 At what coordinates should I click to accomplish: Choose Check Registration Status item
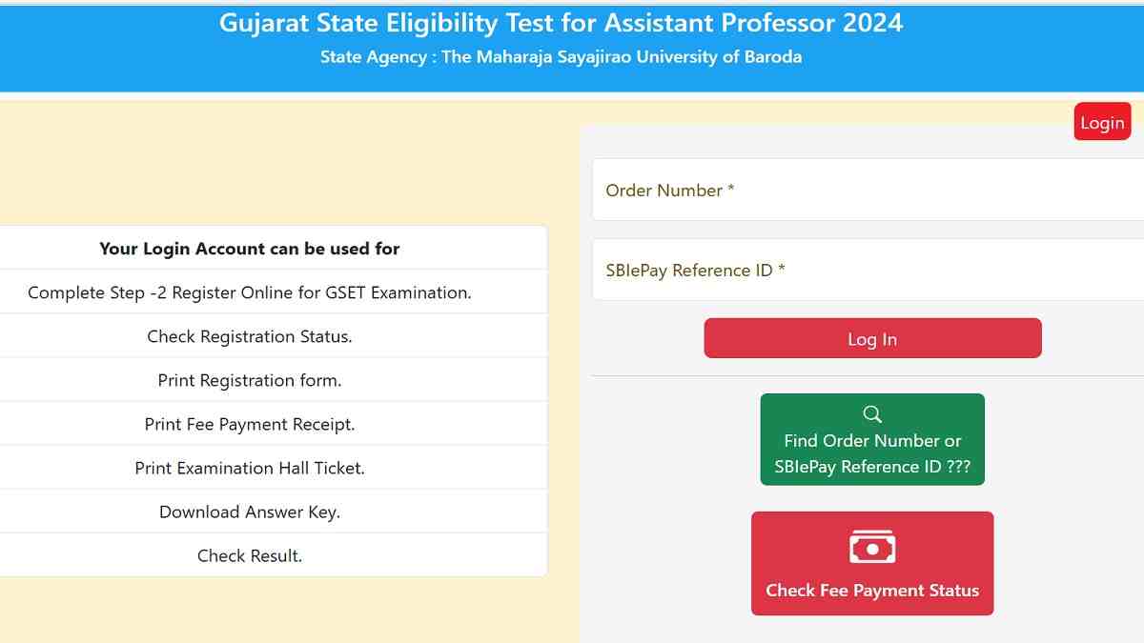click(x=250, y=336)
